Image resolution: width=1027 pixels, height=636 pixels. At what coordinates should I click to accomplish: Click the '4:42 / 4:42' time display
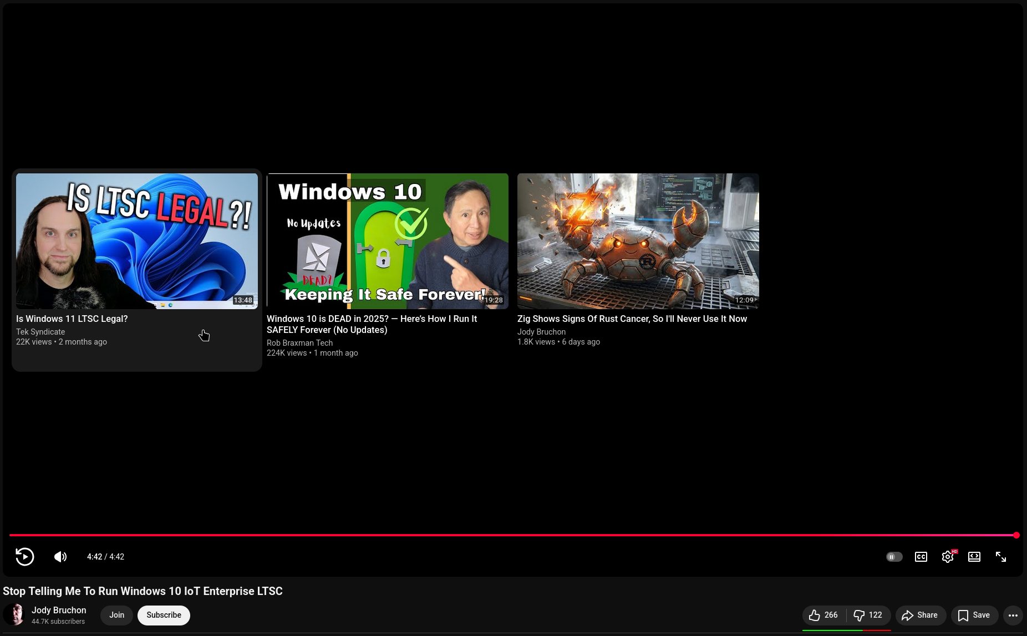pyautogui.click(x=105, y=557)
